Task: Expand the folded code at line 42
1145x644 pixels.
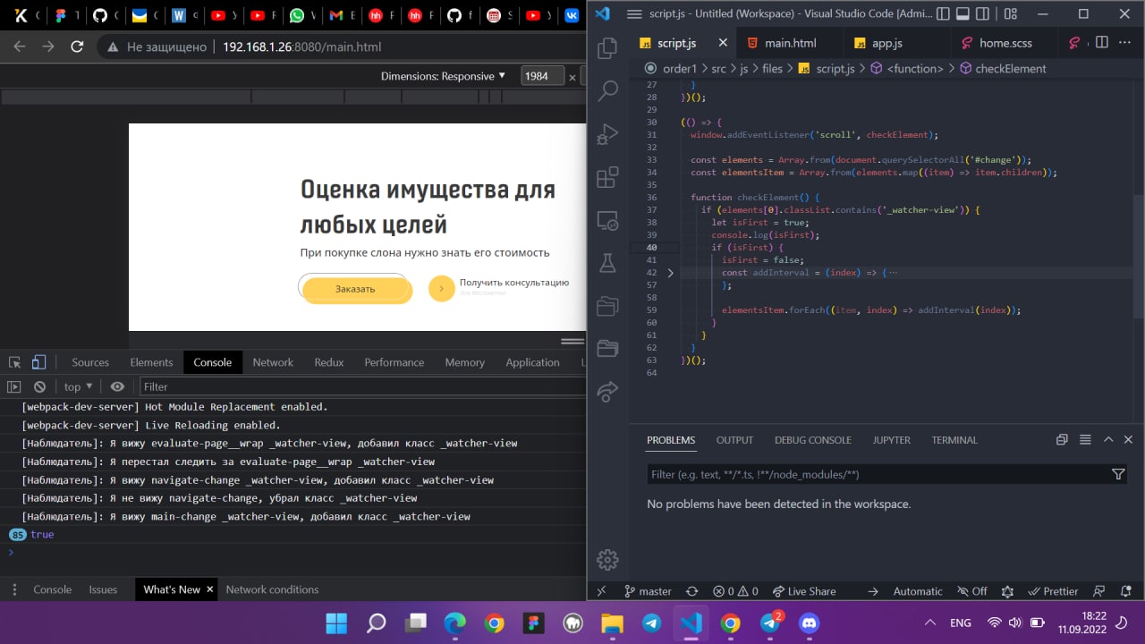Action: [671, 273]
